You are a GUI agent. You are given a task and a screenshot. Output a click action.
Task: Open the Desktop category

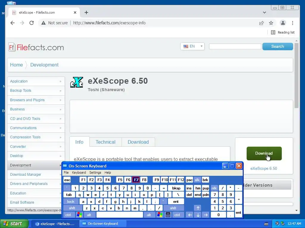tap(36, 156)
